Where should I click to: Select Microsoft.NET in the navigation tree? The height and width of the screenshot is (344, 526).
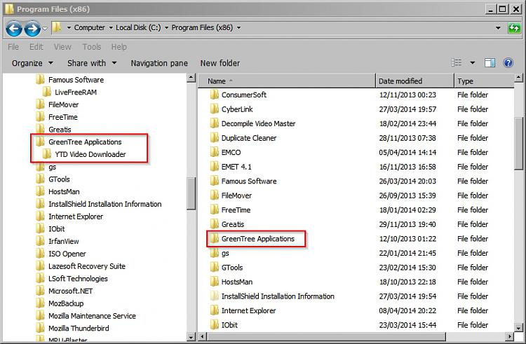70,291
